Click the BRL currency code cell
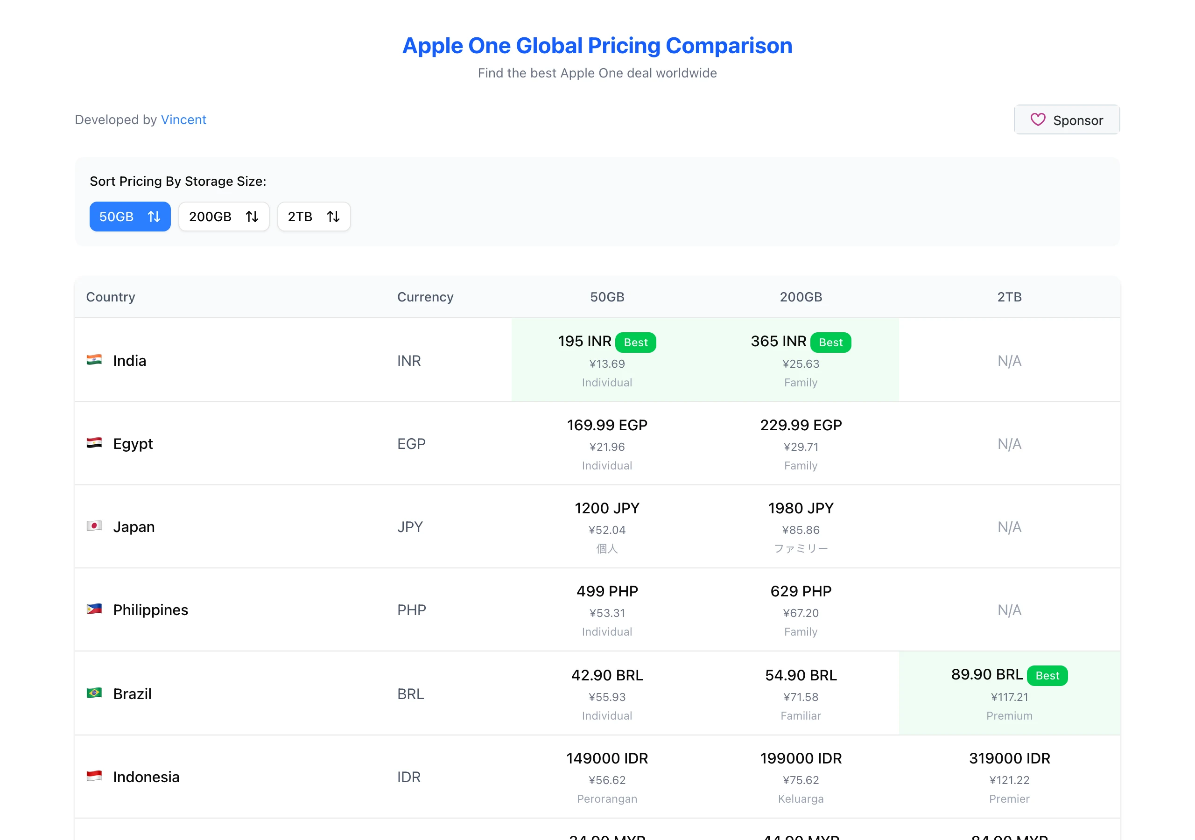 coord(411,694)
